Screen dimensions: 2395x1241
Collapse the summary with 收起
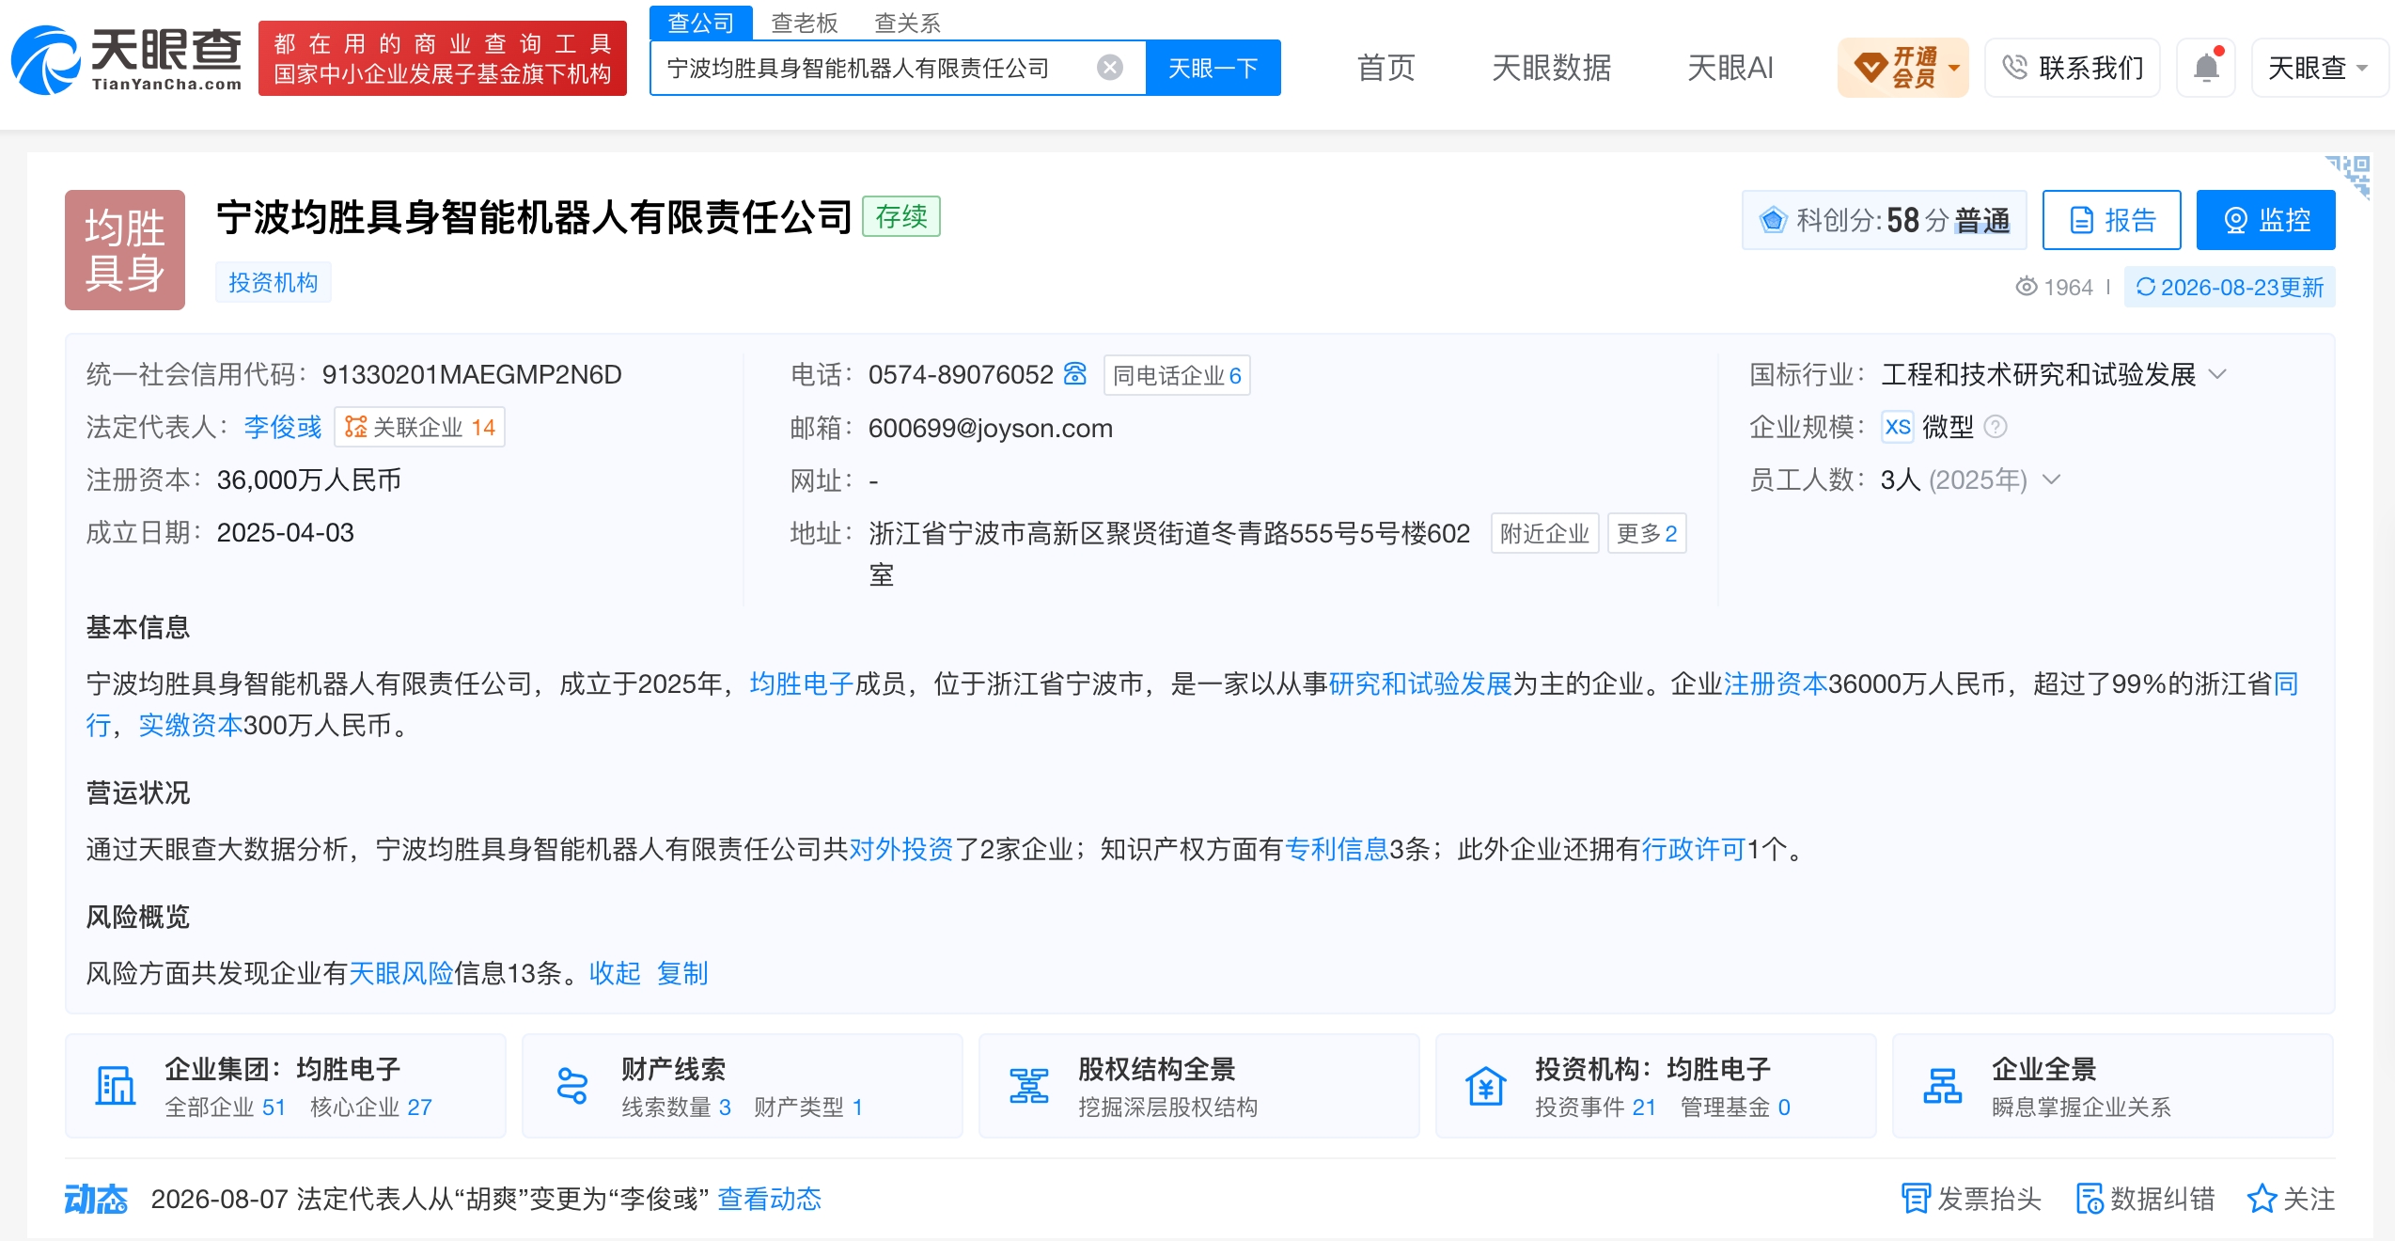[x=615, y=973]
